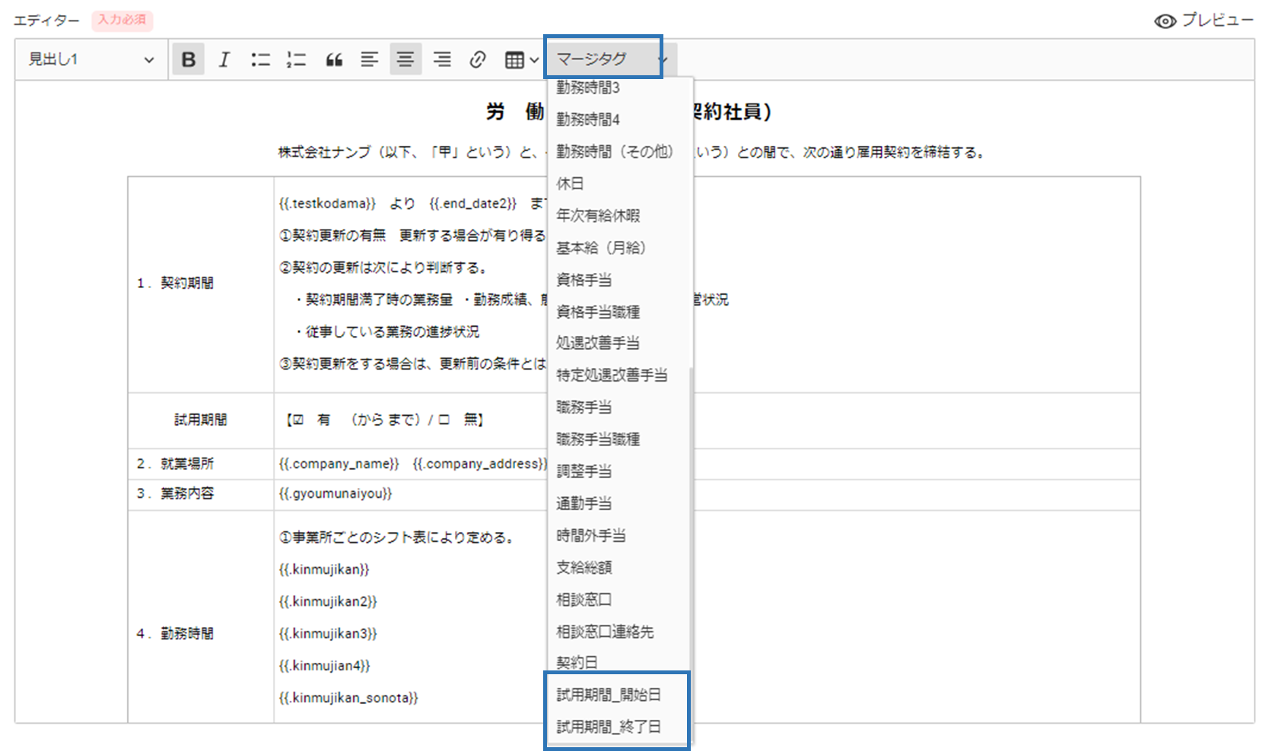Click the 株式会社ナンプ intro sentence

point(631,152)
